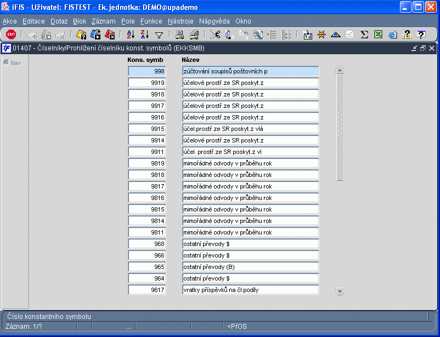Click the Kons. symb field 9811
This screenshot has width=440, height=337.
(x=147, y=232)
